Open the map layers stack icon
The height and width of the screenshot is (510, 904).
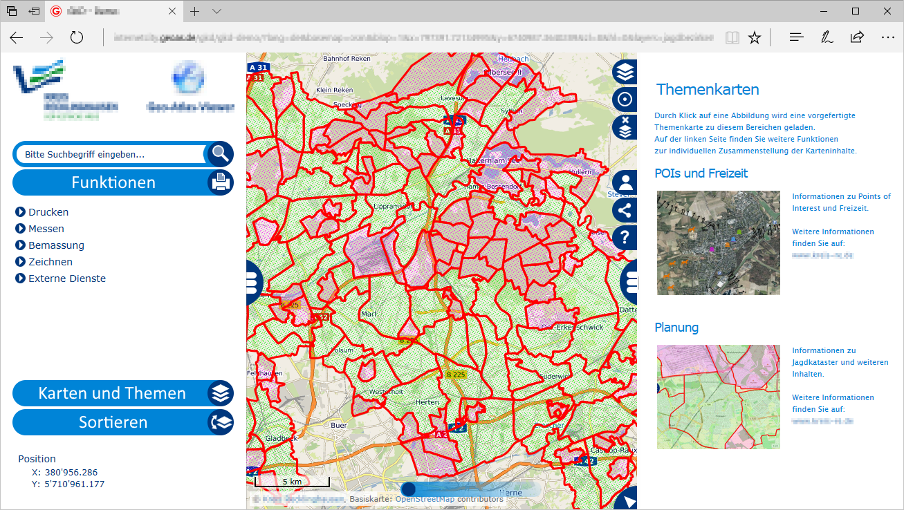[625, 72]
